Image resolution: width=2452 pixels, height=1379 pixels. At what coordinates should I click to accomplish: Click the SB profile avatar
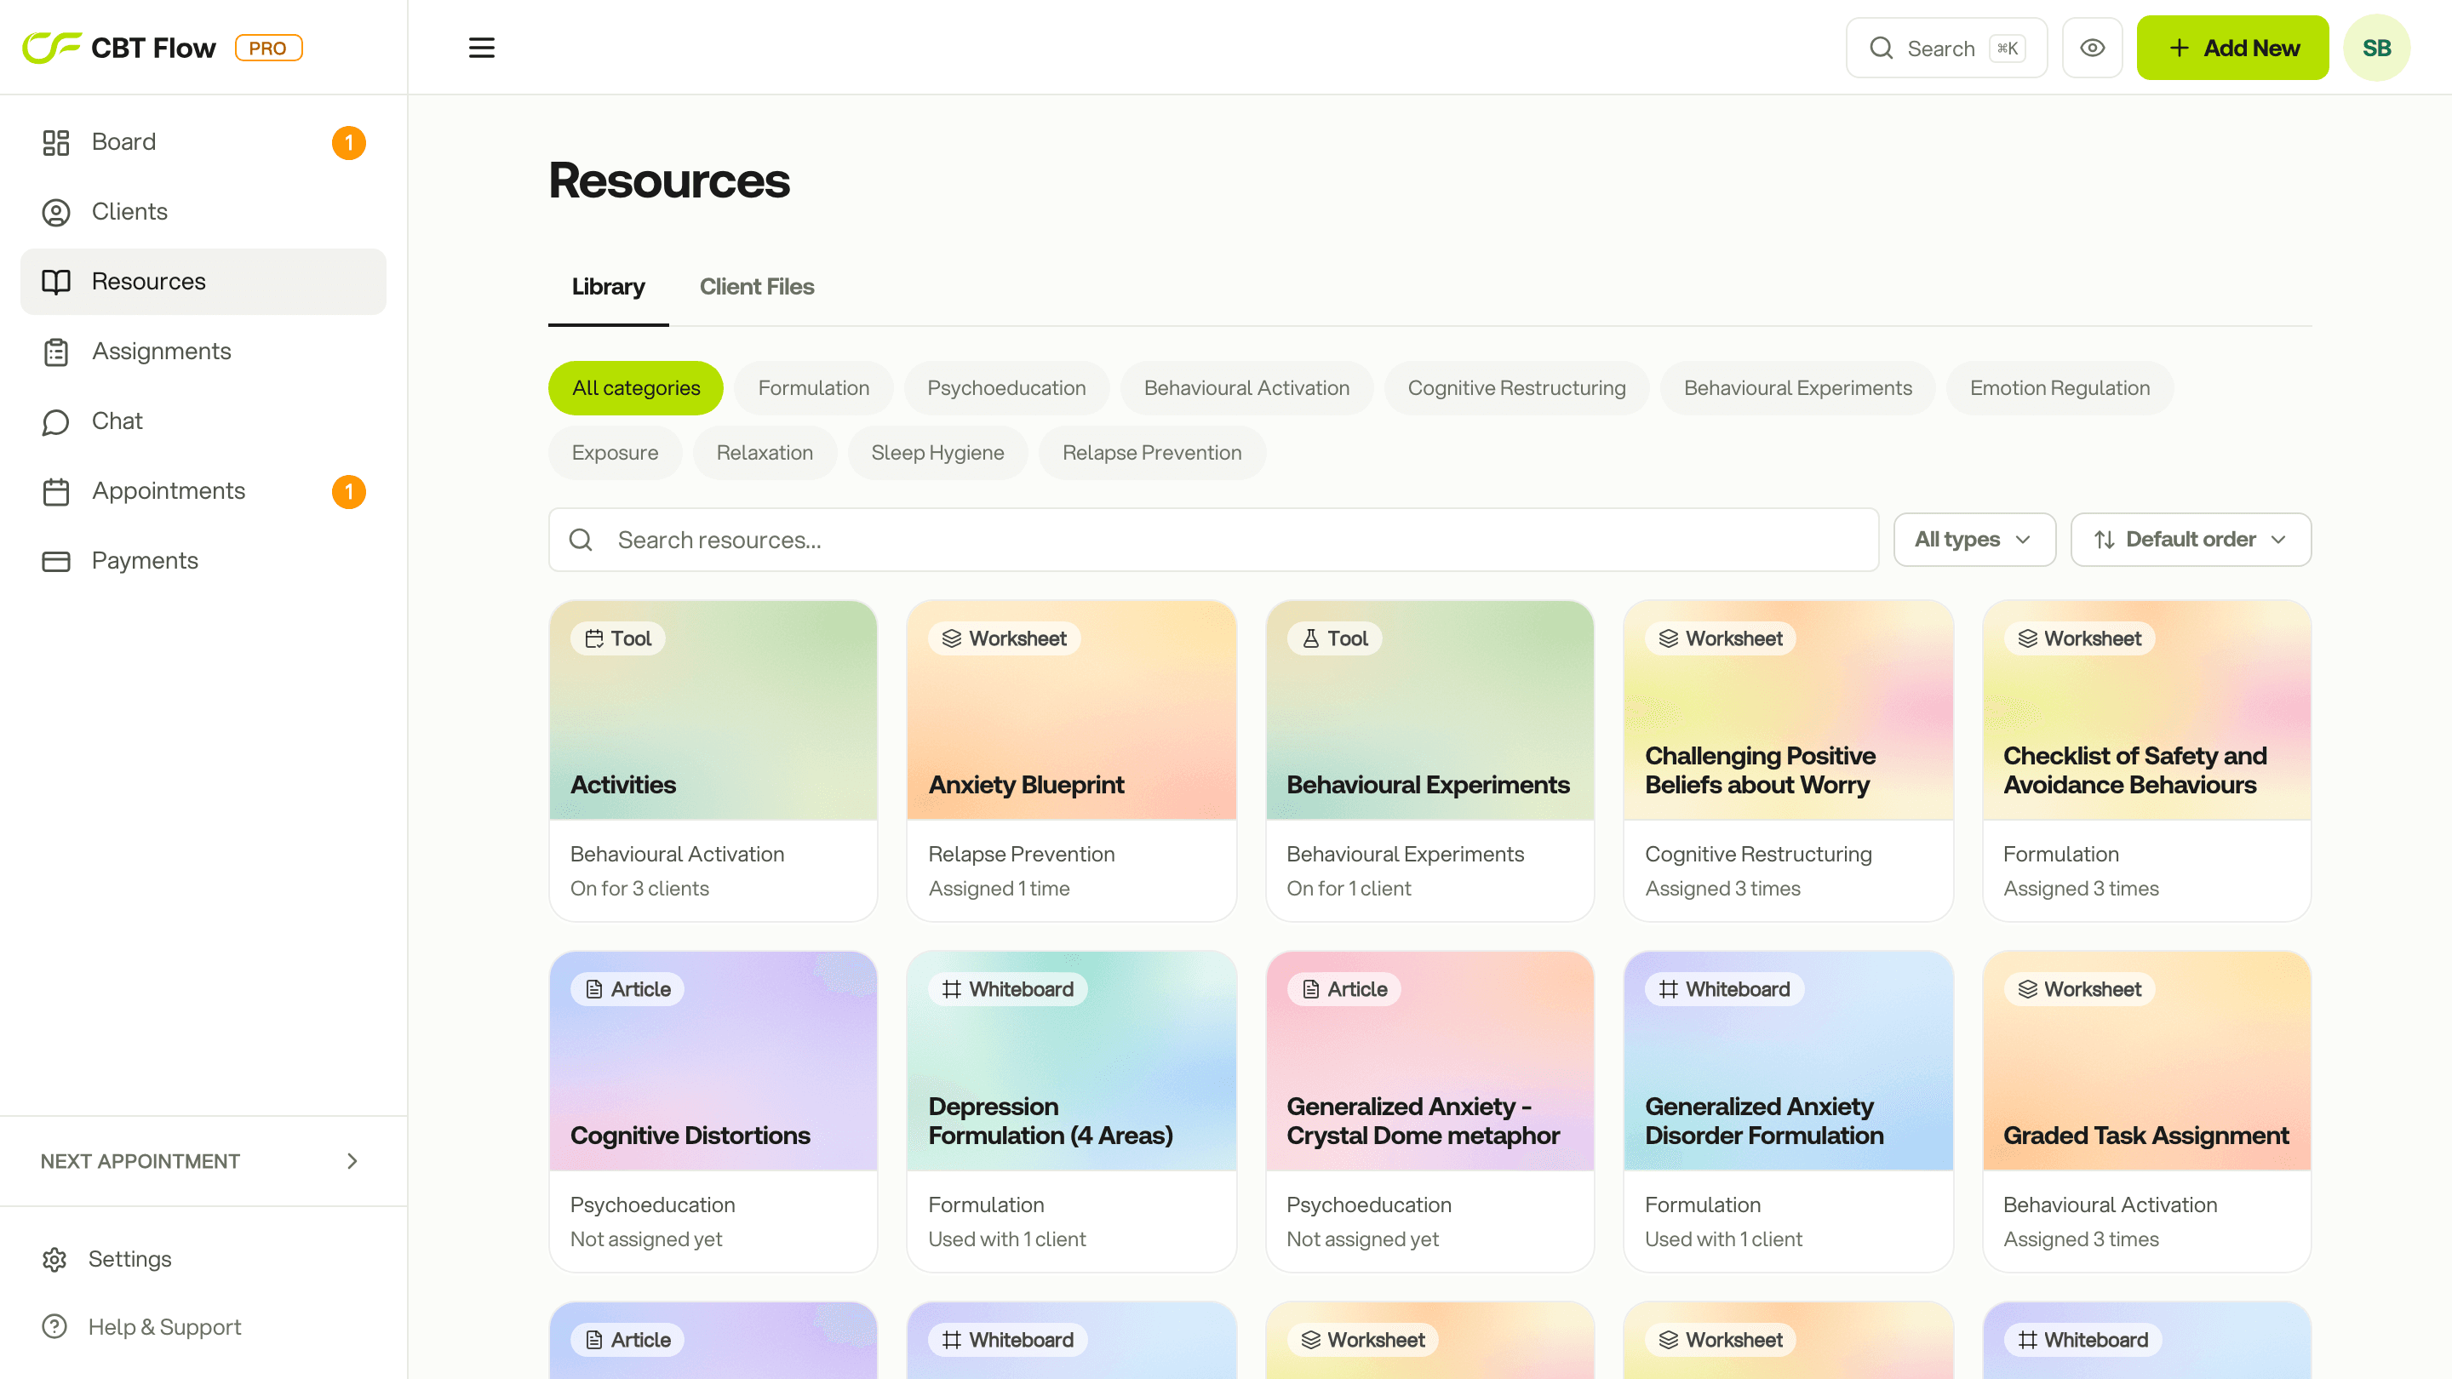pos(2376,48)
